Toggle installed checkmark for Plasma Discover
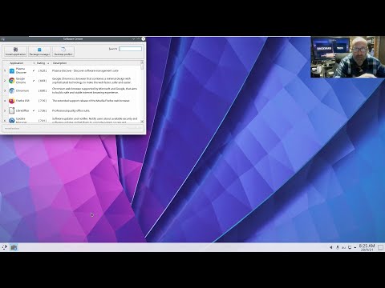Screen dimensions: 385x288 pyautogui.click(x=34, y=70)
